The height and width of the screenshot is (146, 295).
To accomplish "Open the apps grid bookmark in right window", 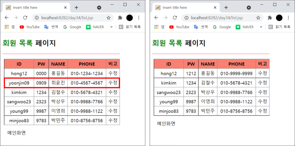I will pos(159,27).
